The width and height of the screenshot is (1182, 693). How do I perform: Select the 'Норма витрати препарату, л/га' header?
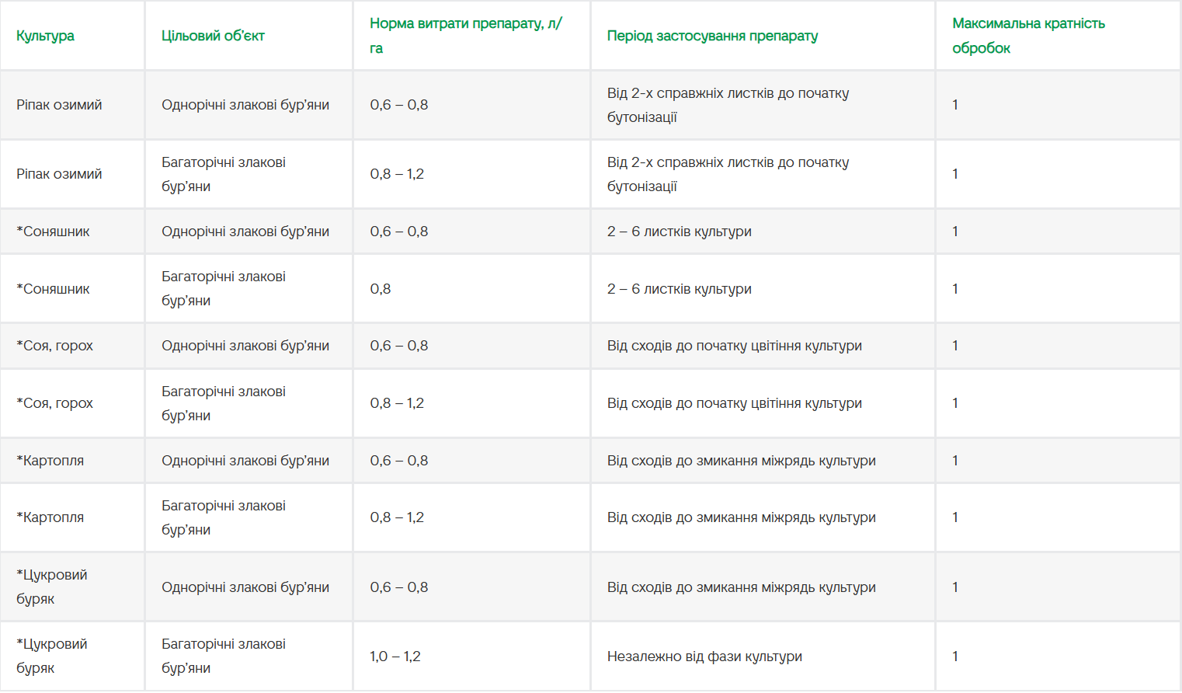[466, 36]
